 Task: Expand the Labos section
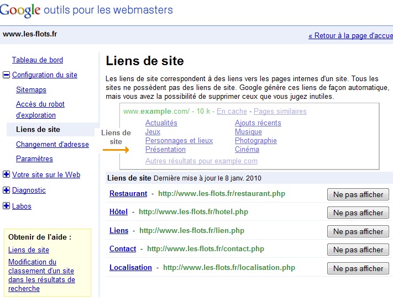tap(6, 206)
